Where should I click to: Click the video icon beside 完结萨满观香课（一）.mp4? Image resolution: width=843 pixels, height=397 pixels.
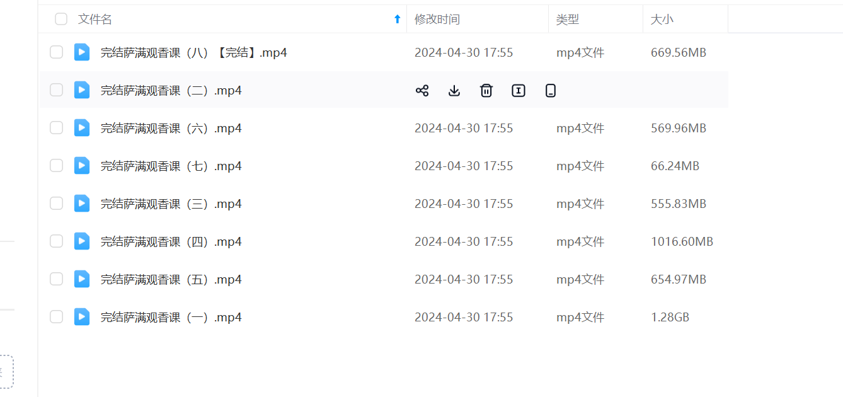(82, 317)
